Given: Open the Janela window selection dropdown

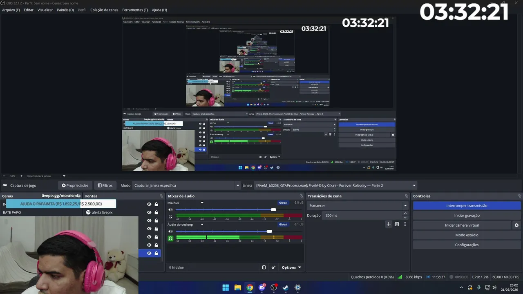Looking at the screenshot, I should coord(335,185).
